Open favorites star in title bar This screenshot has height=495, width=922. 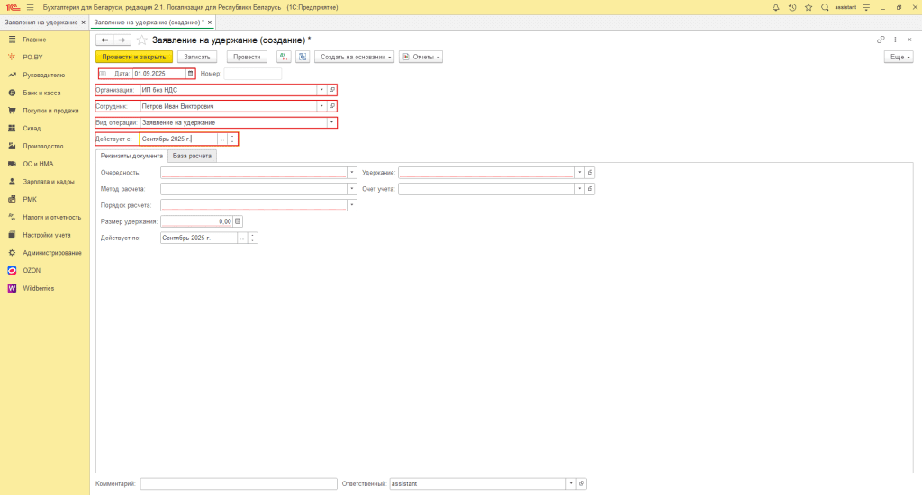tap(809, 7)
